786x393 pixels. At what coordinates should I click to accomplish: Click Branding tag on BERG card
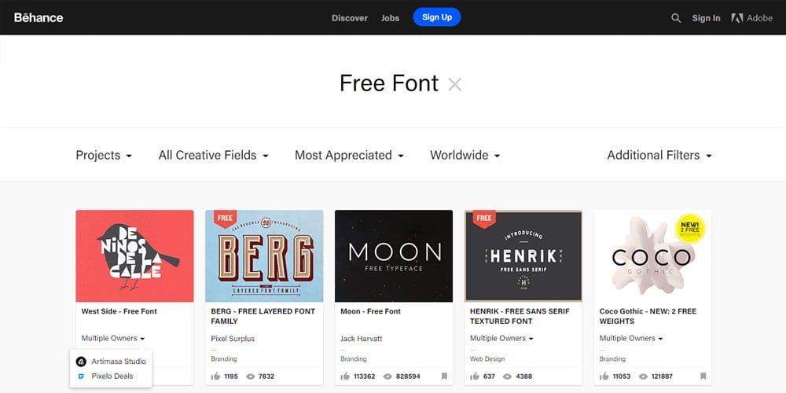(x=223, y=359)
